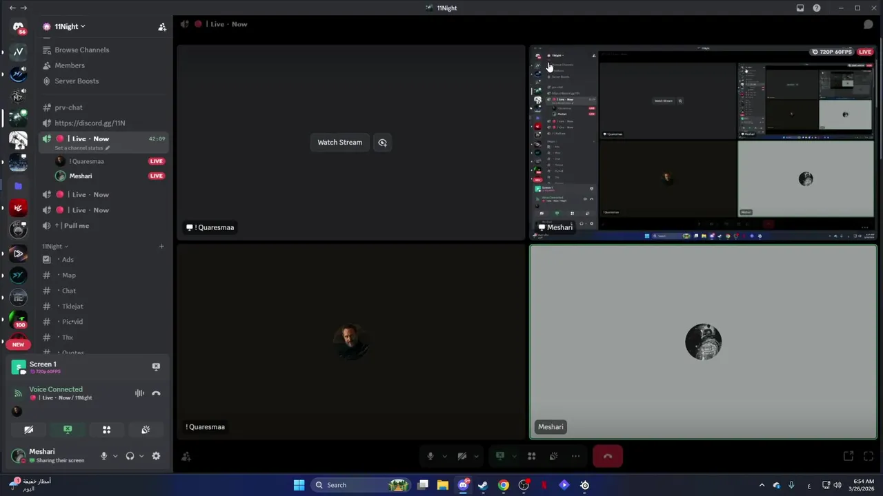This screenshot has width=883, height=496.
Task: Enter full screen call view
Action: 869,456
